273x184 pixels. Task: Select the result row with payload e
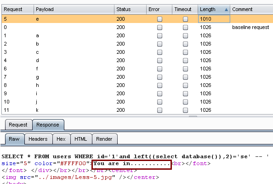tap(137, 19)
